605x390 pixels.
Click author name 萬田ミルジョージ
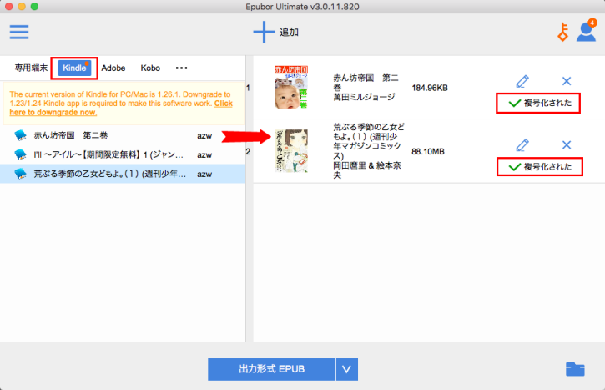[364, 97]
